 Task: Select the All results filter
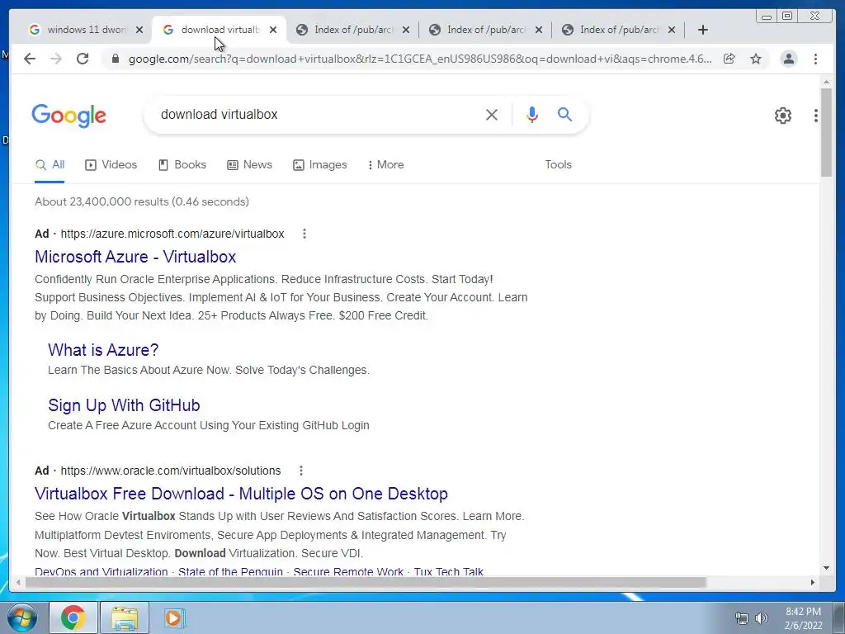50,165
